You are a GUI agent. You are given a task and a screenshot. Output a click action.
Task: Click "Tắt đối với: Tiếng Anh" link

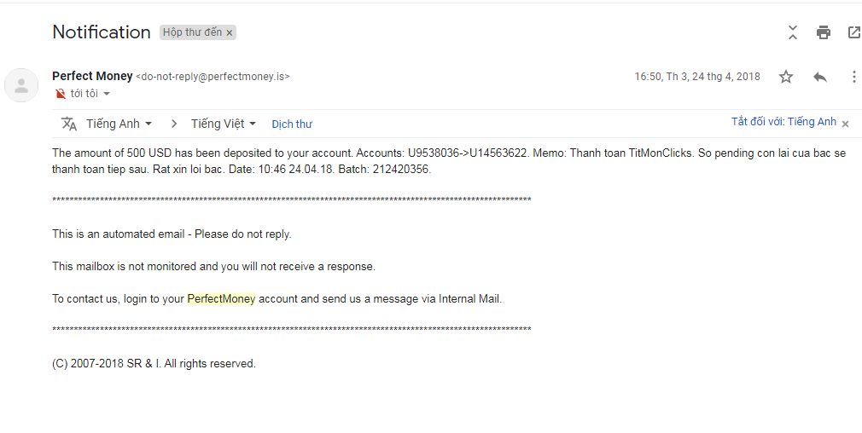tap(783, 122)
